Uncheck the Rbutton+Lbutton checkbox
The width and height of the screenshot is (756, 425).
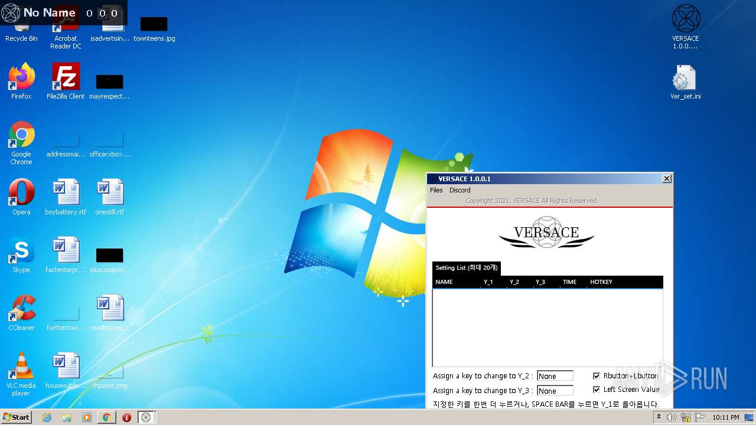click(597, 376)
